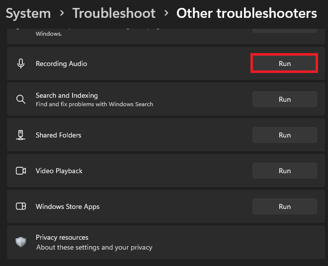Navigate to Troubleshoot in the breadcrumb
This screenshot has width=328, height=266.
(x=114, y=13)
